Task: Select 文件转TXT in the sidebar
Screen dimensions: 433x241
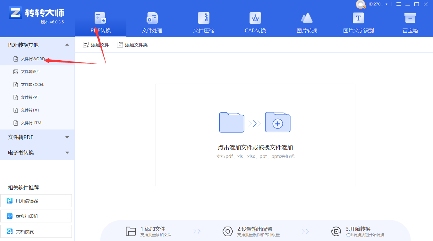Action: [x=37, y=110]
